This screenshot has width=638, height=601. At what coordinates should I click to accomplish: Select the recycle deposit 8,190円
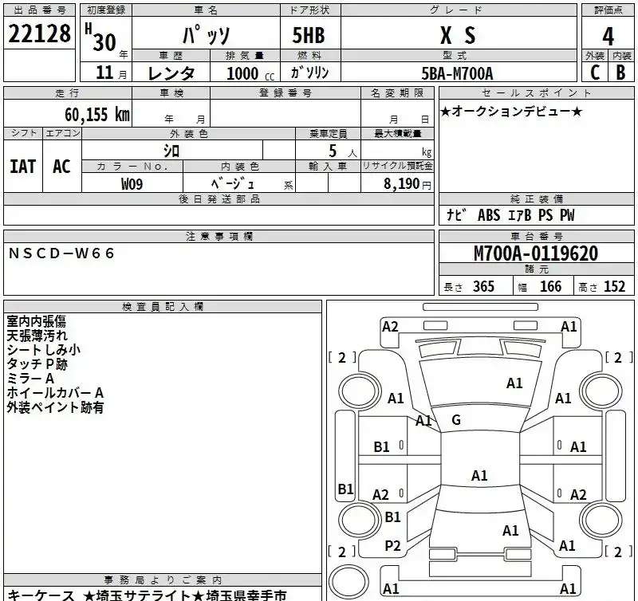point(408,184)
